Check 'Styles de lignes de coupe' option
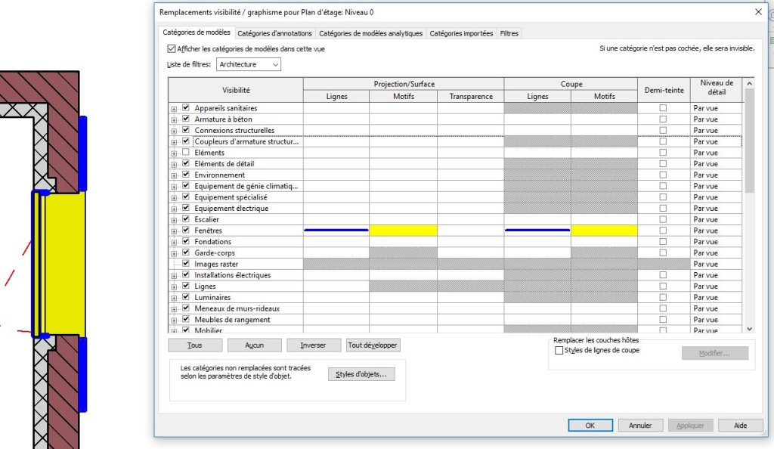The height and width of the screenshot is (449, 774). (x=559, y=350)
